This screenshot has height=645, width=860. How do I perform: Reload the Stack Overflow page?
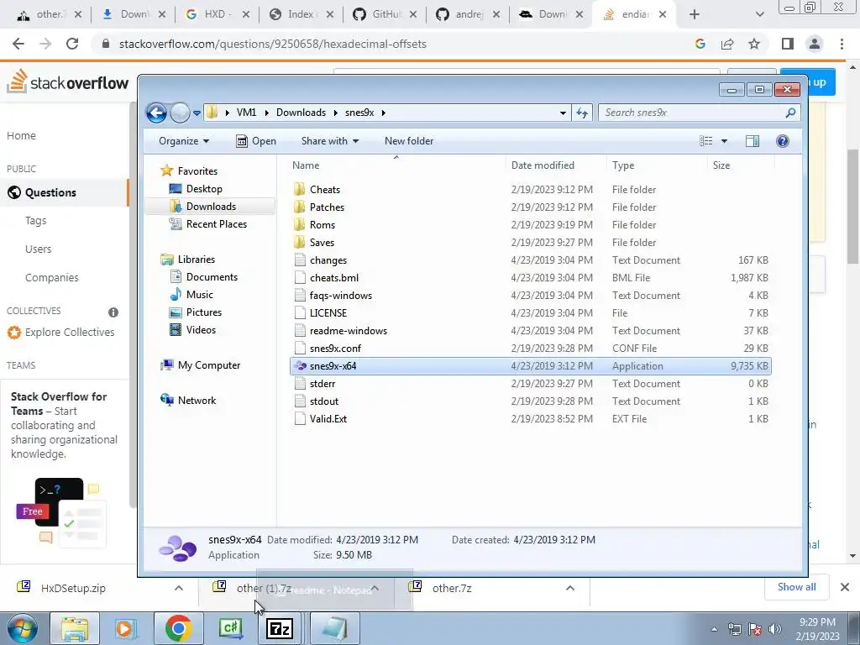click(72, 44)
